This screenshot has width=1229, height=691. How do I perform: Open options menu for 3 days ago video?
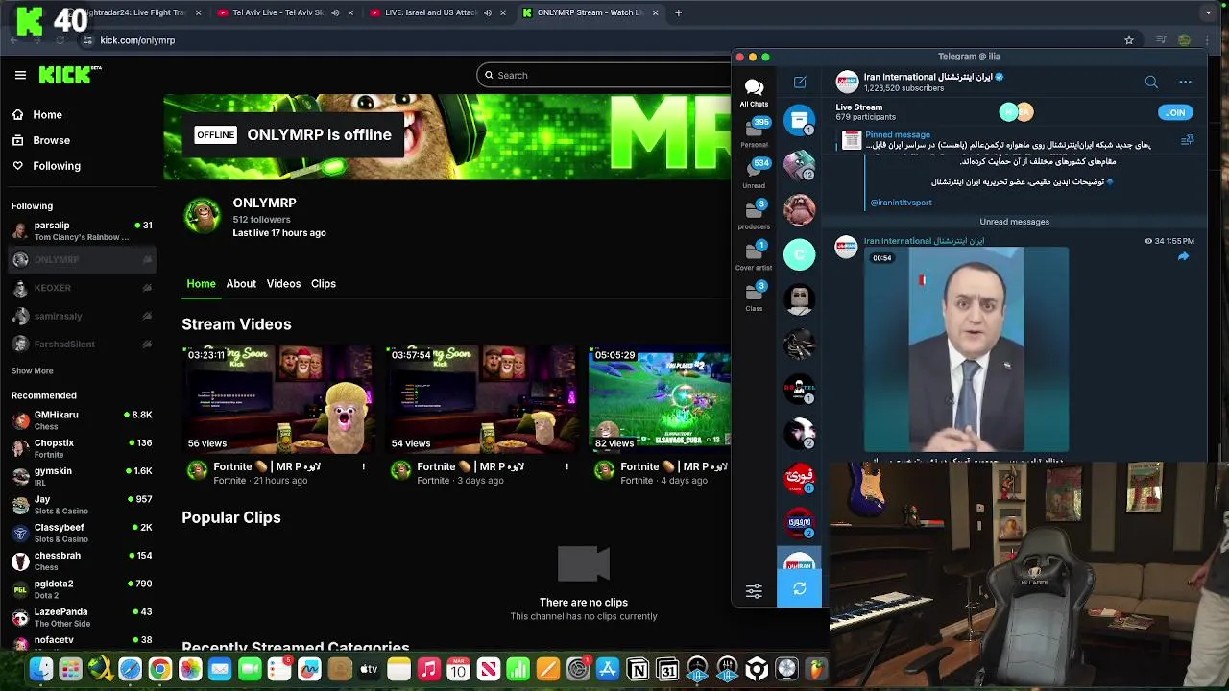coord(566,466)
